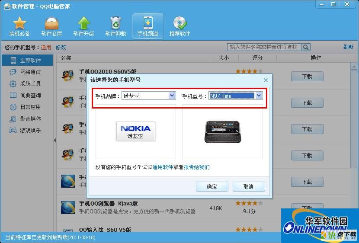The height and width of the screenshot is (243, 359).
Task: Select 游戏娱乐 category
Action: [x=27, y=131]
